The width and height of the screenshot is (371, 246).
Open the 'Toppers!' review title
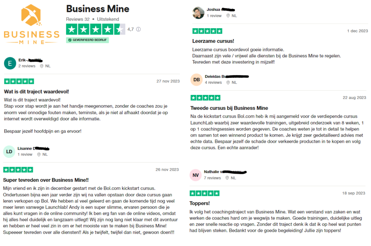(x=200, y=203)
